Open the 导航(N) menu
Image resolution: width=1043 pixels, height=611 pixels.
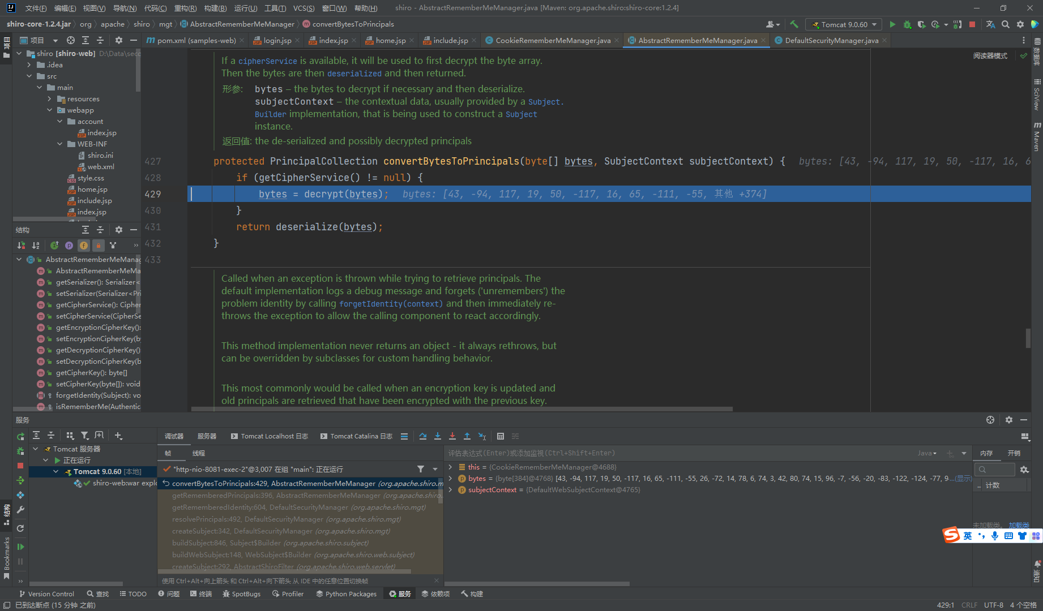[x=125, y=8]
